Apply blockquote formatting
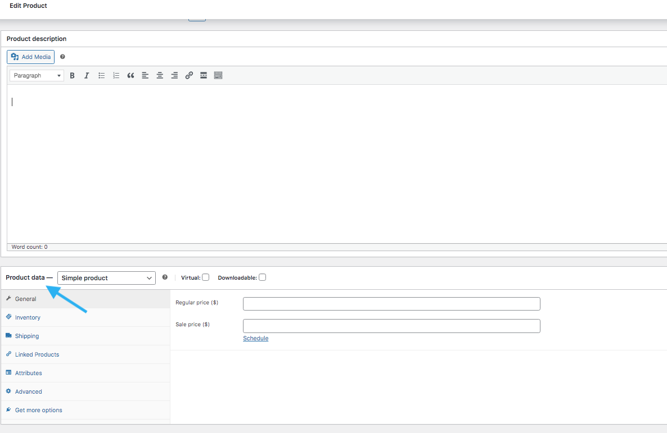 (130, 76)
